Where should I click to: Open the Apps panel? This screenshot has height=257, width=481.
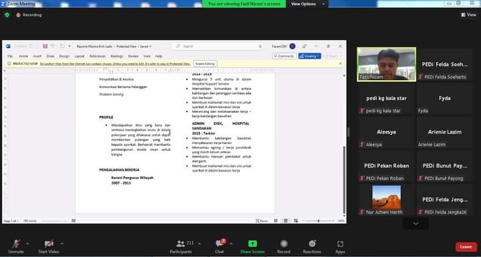click(340, 244)
